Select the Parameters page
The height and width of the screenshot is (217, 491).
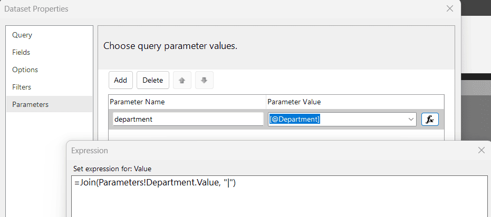pyautogui.click(x=30, y=104)
